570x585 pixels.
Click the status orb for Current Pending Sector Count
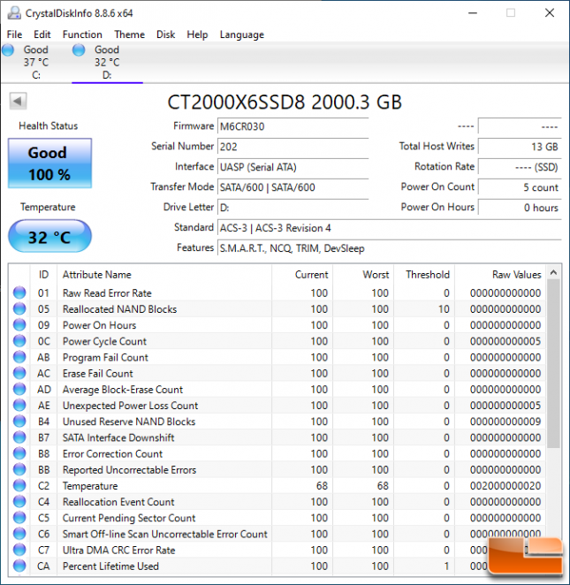pos(19,518)
